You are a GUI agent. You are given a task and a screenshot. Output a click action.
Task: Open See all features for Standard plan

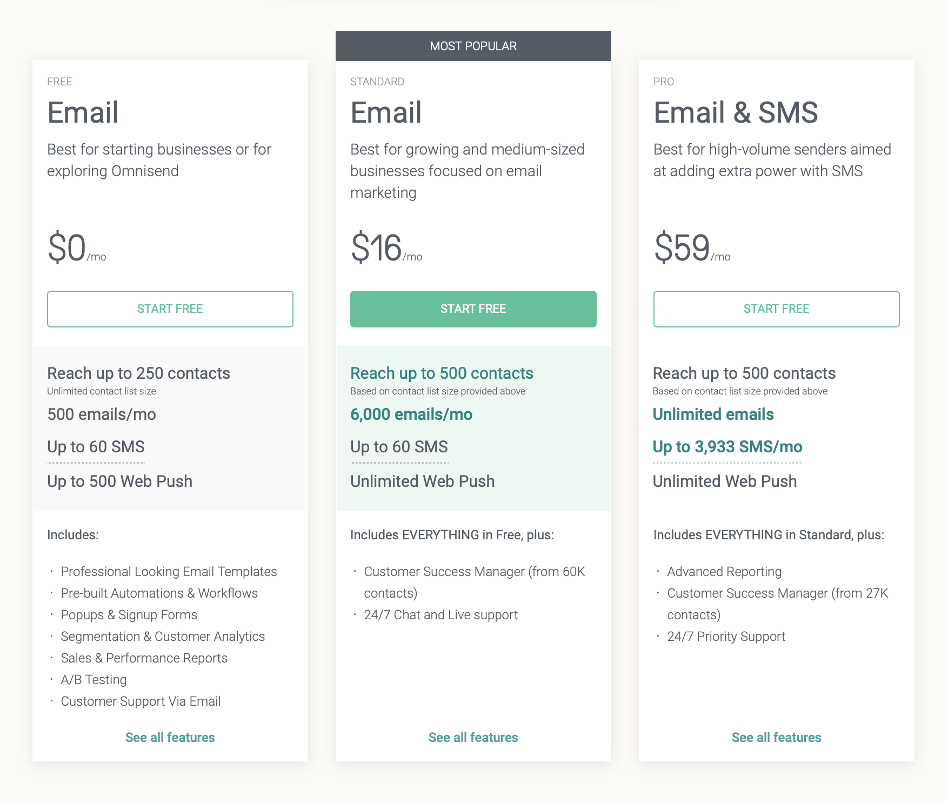tap(473, 738)
